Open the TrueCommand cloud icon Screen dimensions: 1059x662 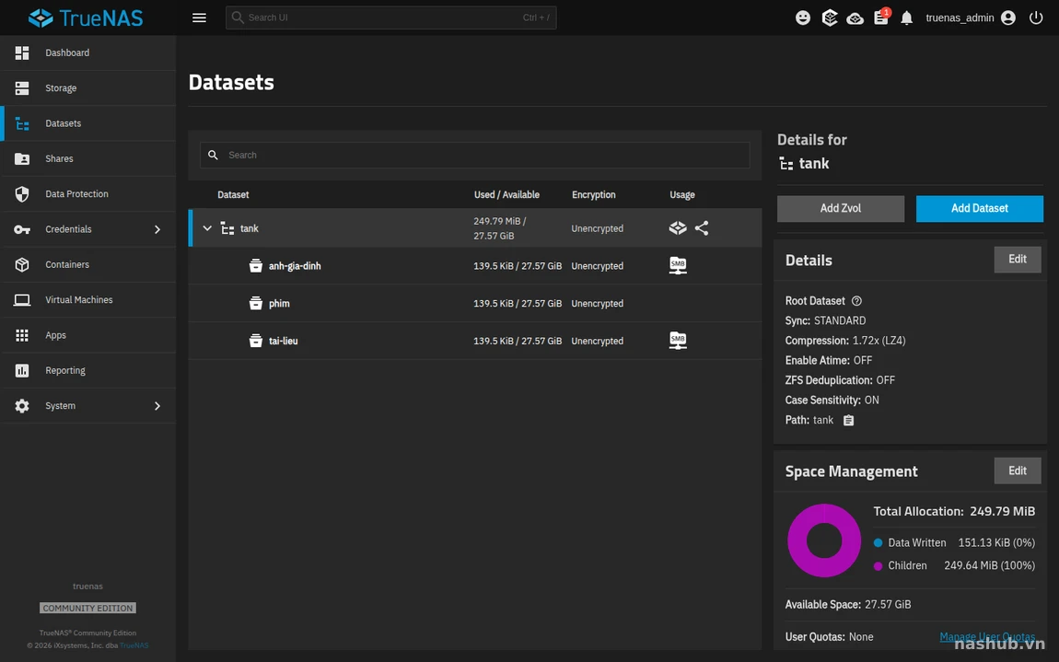pos(855,18)
